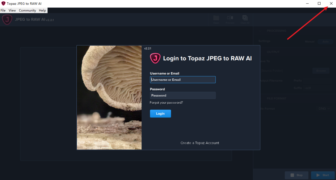Click the FILE FORMAT section header
Screen dimensions: 336x180
[x=277, y=98]
